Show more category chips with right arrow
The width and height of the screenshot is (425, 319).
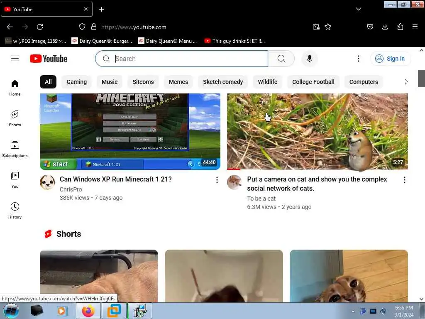[406, 82]
